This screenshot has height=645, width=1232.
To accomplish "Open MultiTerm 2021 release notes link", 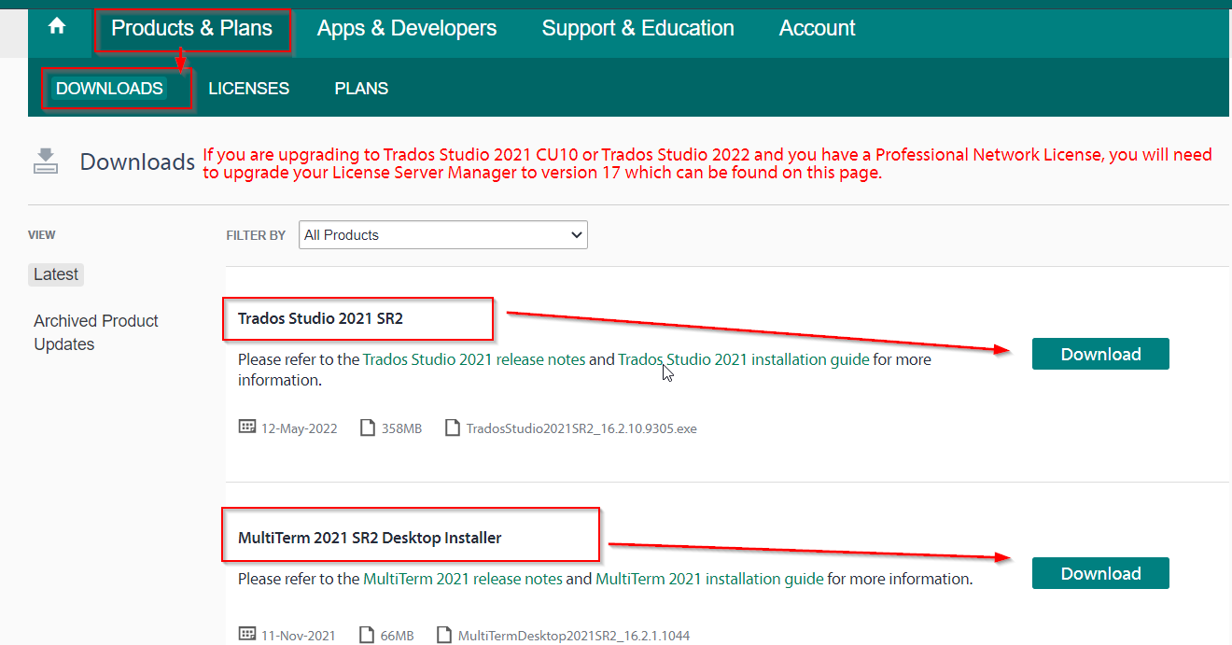I will 463,579.
